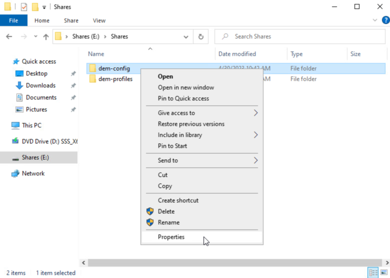Click the Up arrow navigation icon

(46, 37)
